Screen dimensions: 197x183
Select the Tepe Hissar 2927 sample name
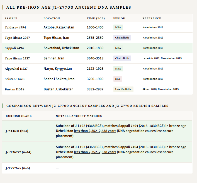click(x=17, y=38)
